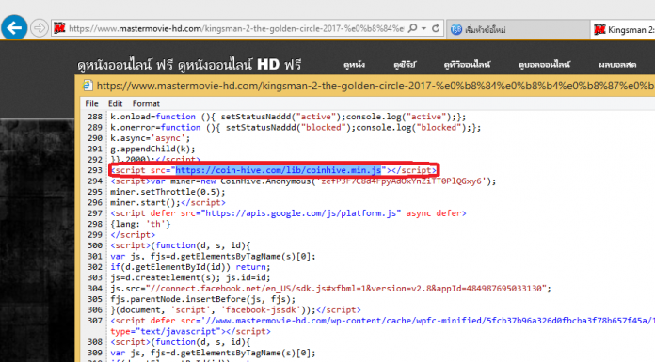Click the fjs.parentNode.insertBefore line 305
The width and height of the screenshot is (655, 362).
pos(202,299)
